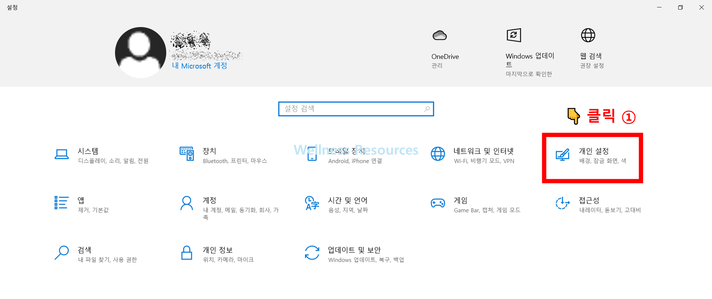Click the 시스템 category title
Screen dimensions: 712x299
(x=88, y=151)
